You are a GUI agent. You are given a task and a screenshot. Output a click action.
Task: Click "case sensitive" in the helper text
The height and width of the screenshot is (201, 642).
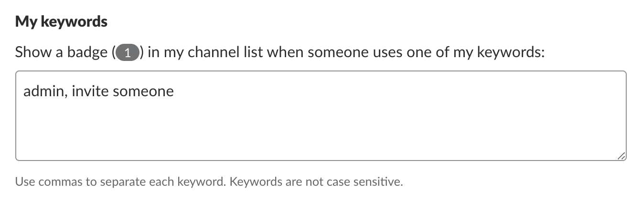point(373,182)
